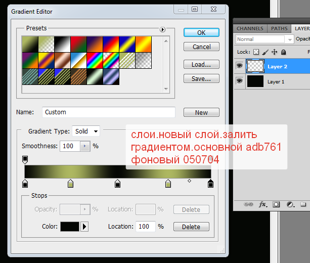The width and height of the screenshot is (310, 263).
Task: Select the black-to-white preset gradient
Action: point(63,45)
